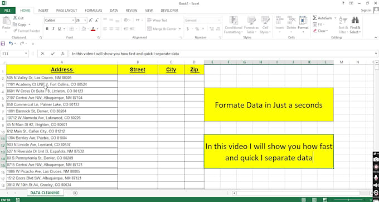Open Find & Select binoculars menu

click(x=355, y=25)
